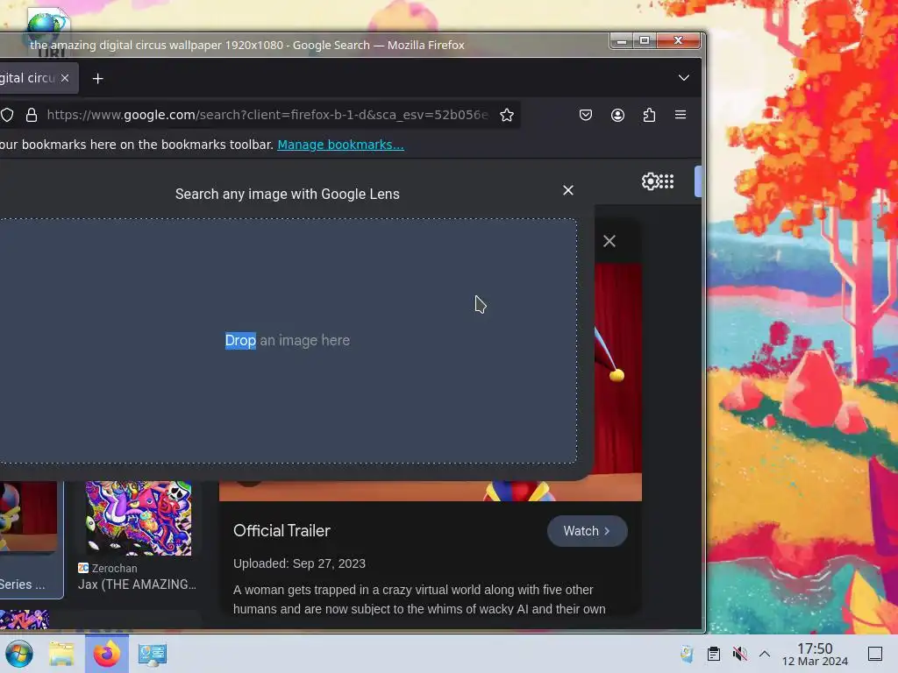Open the clipboard tray icon

pos(714,654)
